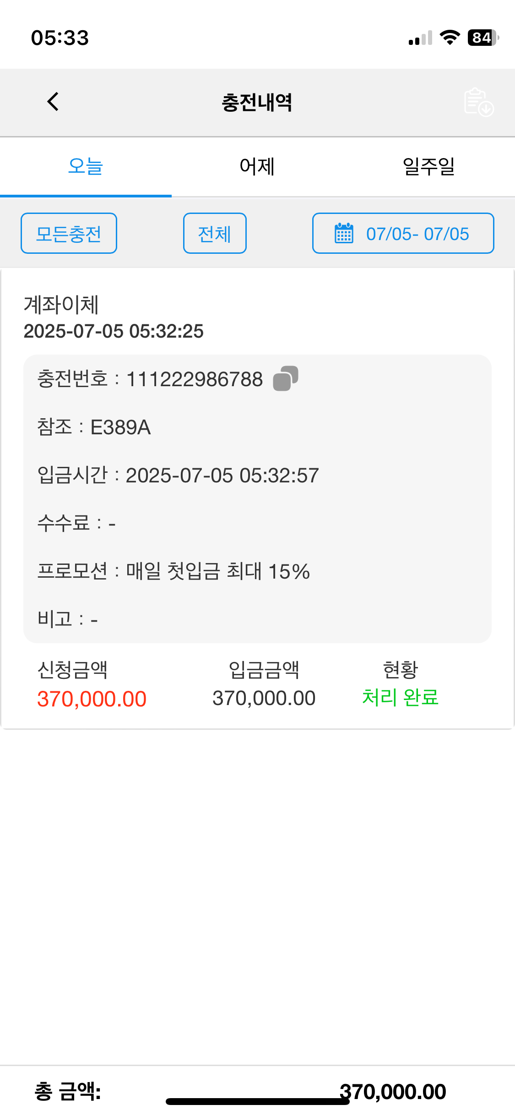The image size is (515, 1116).
Task: Tap the 프로모션 매일 첫입금 최대 15% line
Action: pos(173,571)
